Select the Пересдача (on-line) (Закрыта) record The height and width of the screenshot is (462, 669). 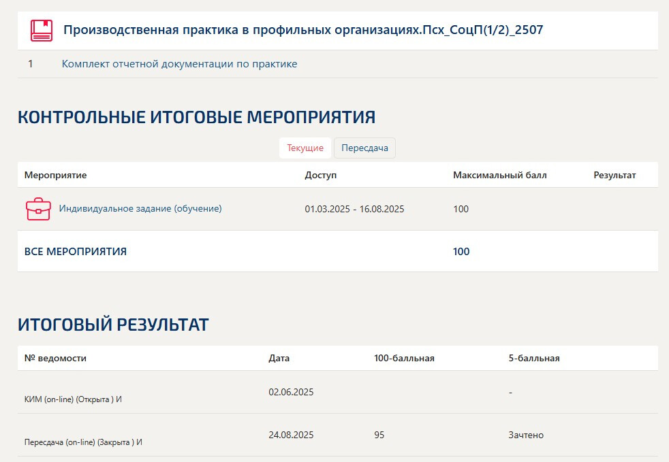click(83, 442)
